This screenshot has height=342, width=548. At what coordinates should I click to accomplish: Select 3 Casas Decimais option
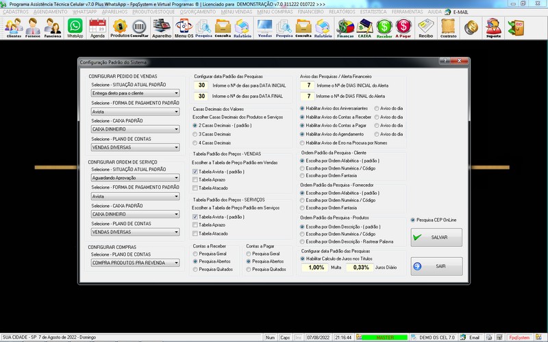point(195,134)
